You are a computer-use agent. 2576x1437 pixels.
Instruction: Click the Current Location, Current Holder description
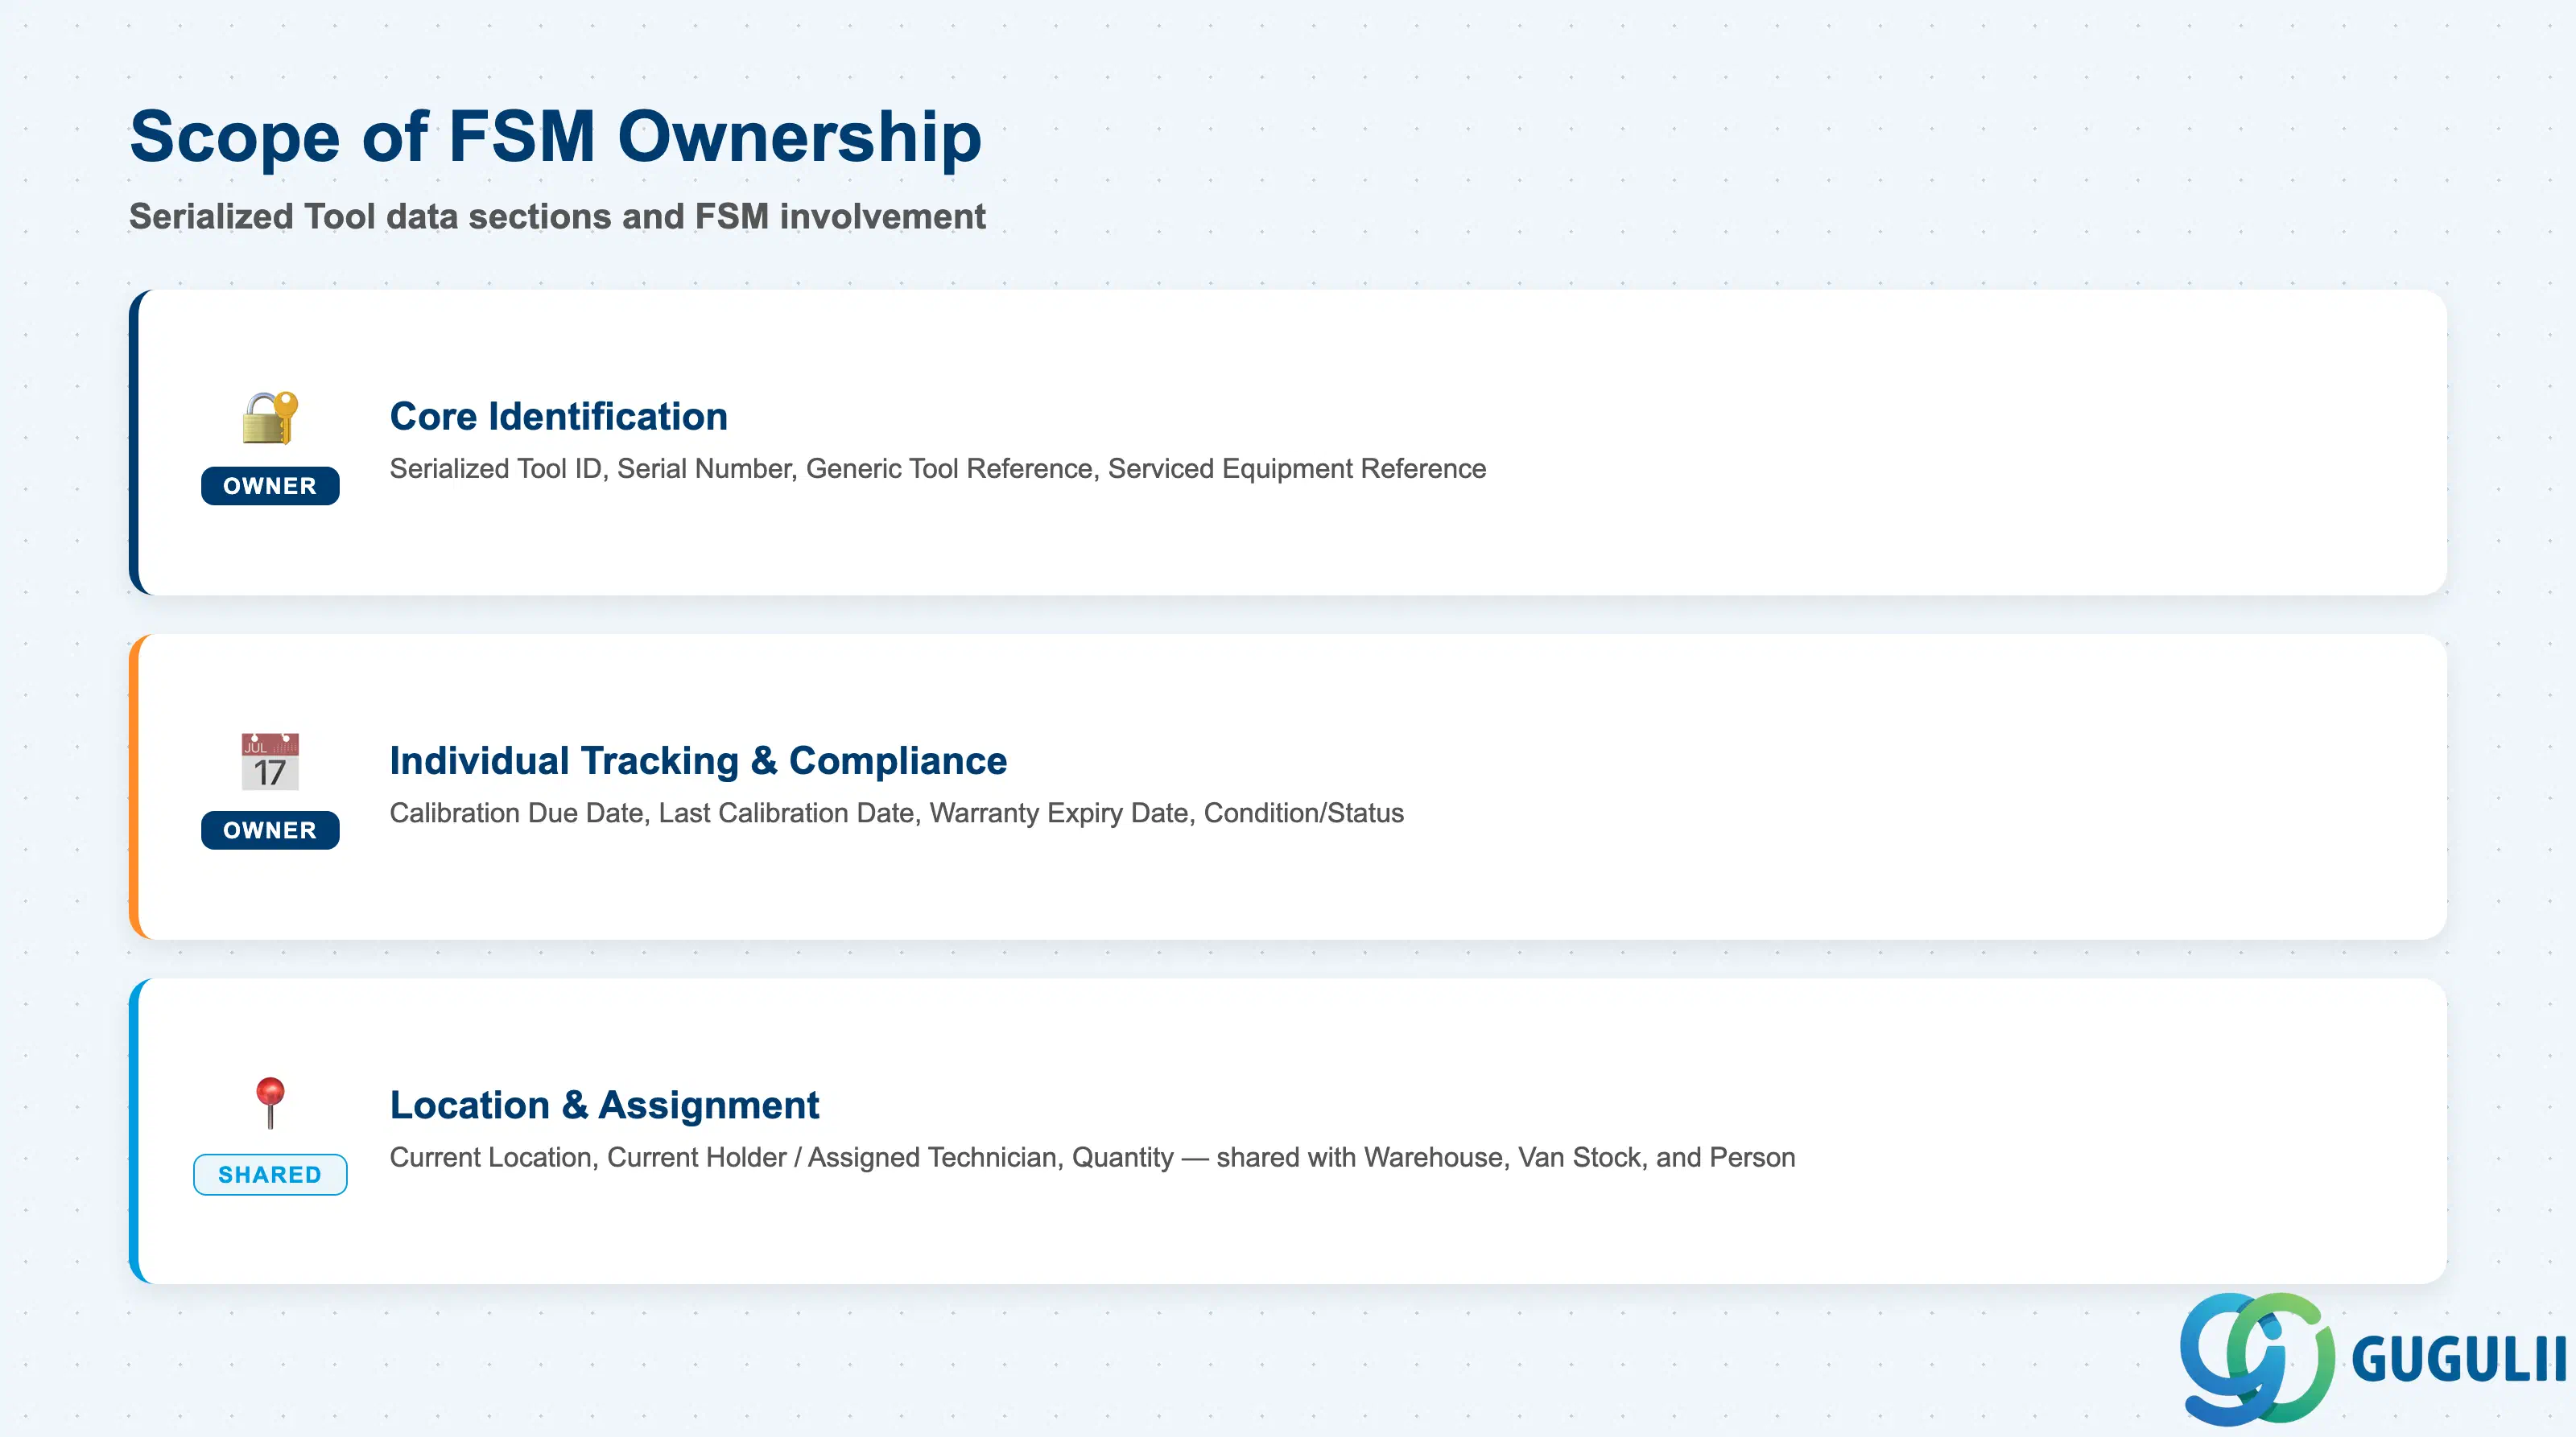click(x=1092, y=1157)
